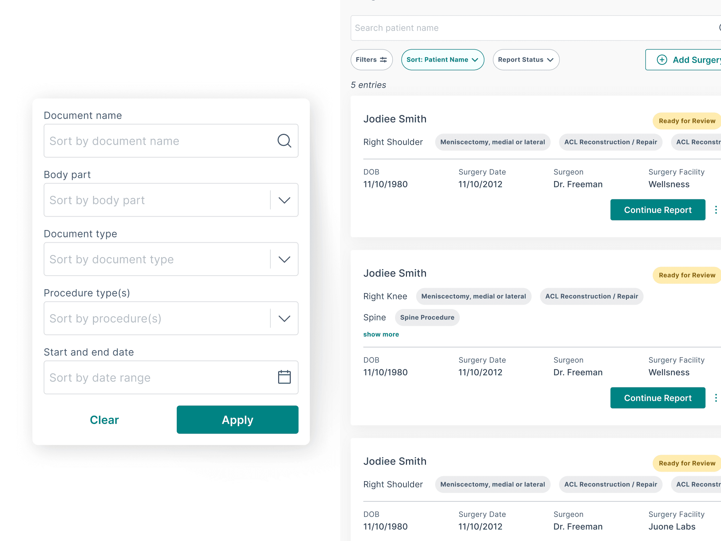Click Ready for Review badge on second card

click(686, 275)
